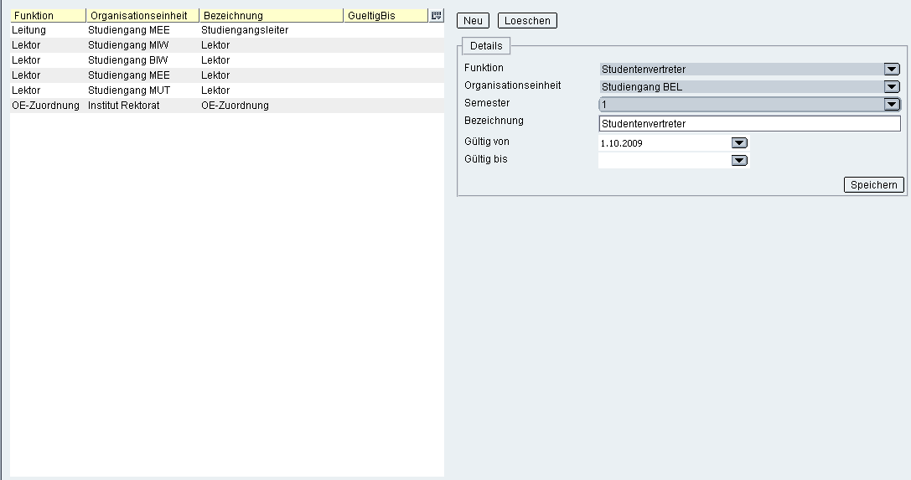Screen dimensions: 911x480
Task: Sort by the GueltigBis column header
Action: (386, 16)
